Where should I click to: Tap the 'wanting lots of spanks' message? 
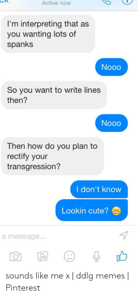click(x=48, y=34)
